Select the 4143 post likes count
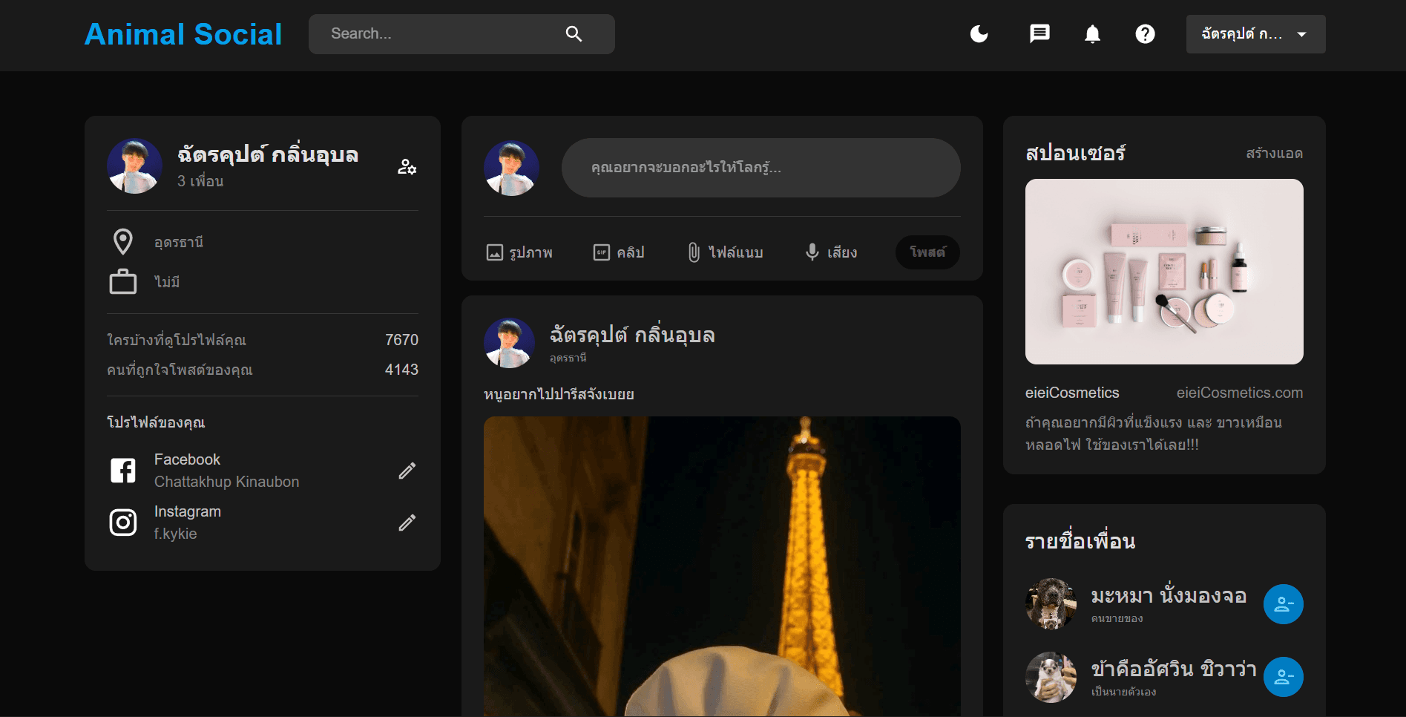This screenshot has height=717, width=1406. click(401, 370)
